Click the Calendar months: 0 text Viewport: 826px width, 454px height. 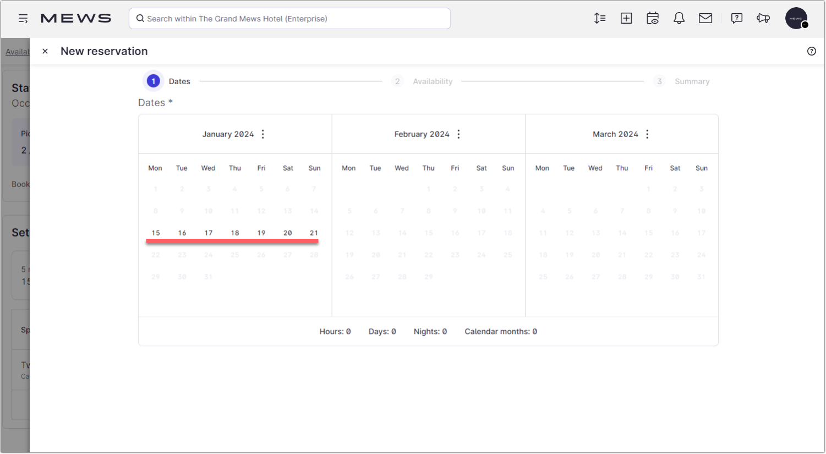pos(501,332)
